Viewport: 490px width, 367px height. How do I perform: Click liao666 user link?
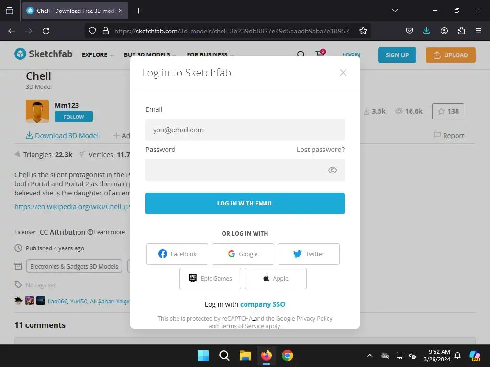[57, 301]
